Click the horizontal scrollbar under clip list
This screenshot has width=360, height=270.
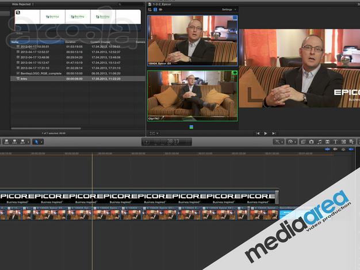click(x=46, y=128)
